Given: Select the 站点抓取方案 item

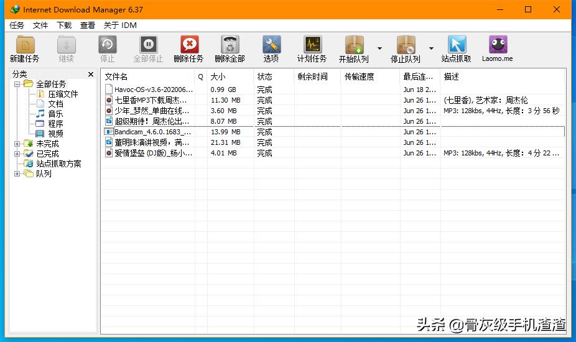Looking at the screenshot, I should click(x=58, y=164).
